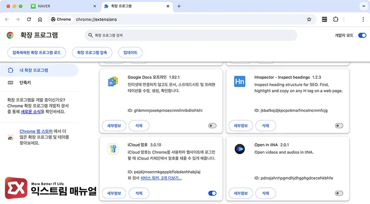Click the 단축키 keyboard icon in sidebar
370x204 pixels.
(10, 82)
